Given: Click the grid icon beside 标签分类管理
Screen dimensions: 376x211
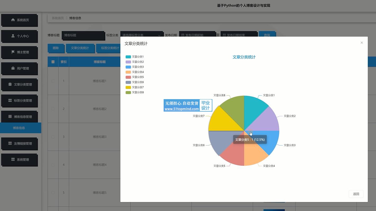Looking at the screenshot, I should coord(10,100).
